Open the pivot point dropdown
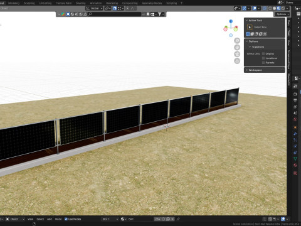This screenshot has height=226, width=301. pyautogui.click(x=108, y=8)
